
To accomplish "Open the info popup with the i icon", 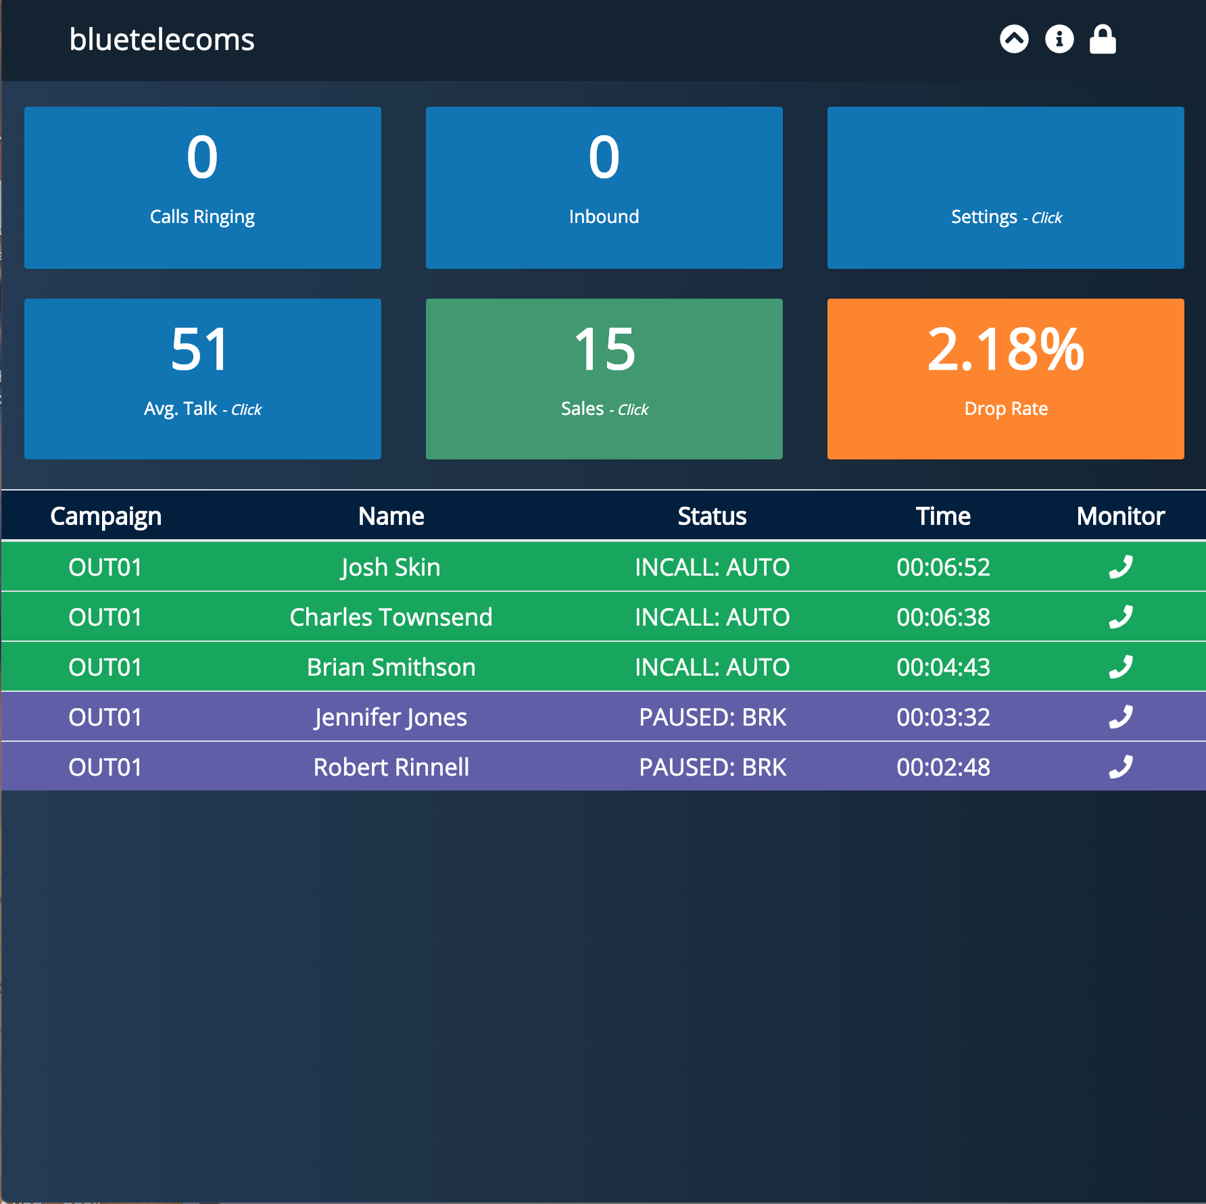I will [1059, 40].
